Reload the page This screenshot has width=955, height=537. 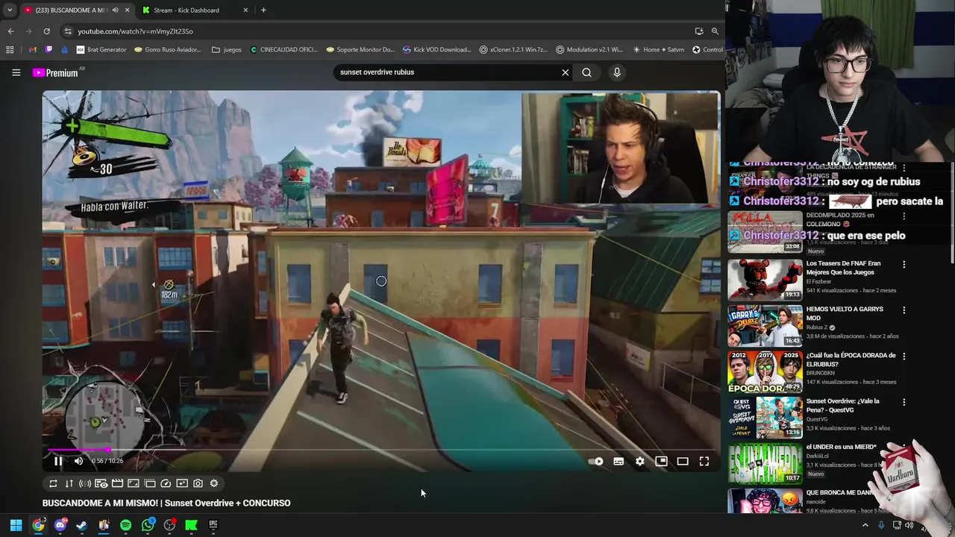(46, 31)
